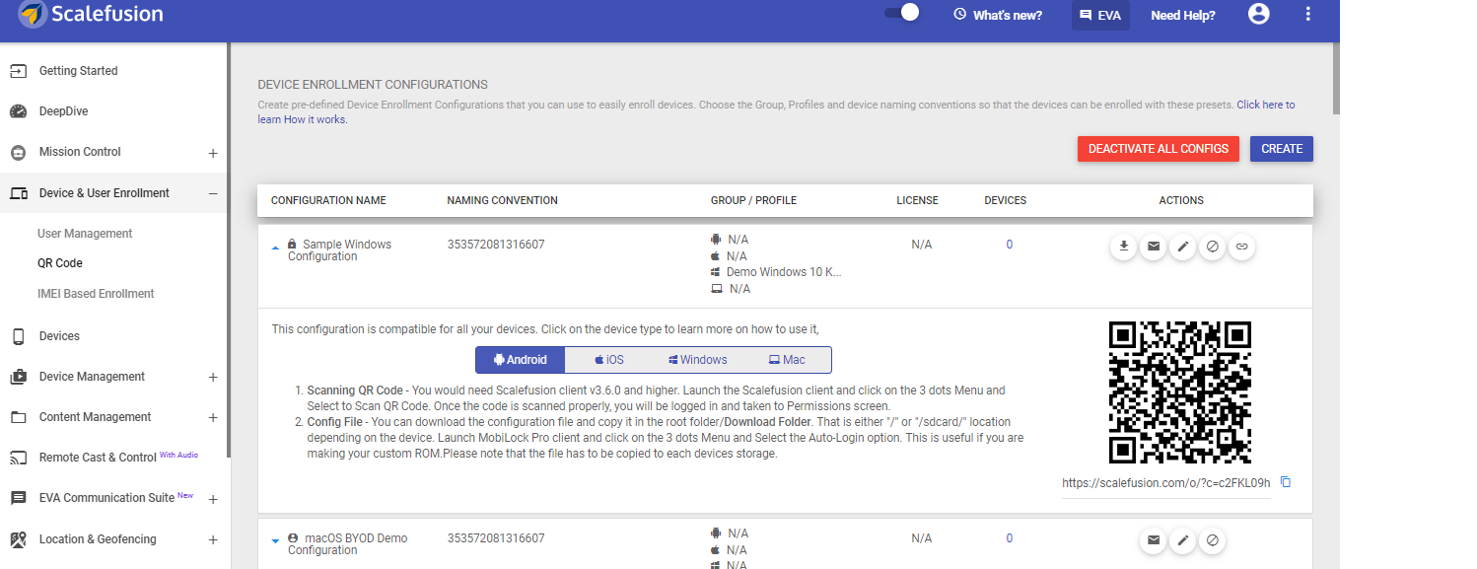Open User Management in sidebar

(85, 234)
